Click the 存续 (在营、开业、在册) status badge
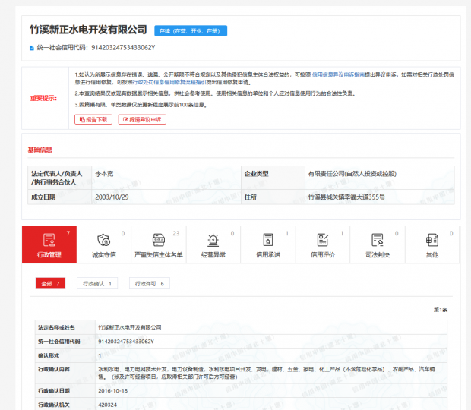This screenshot has width=471, height=410. 191,30
